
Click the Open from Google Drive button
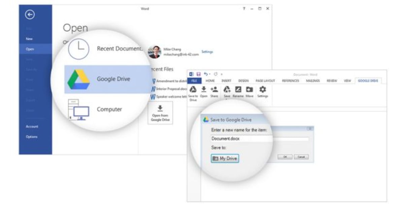pyautogui.click(x=160, y=113)
